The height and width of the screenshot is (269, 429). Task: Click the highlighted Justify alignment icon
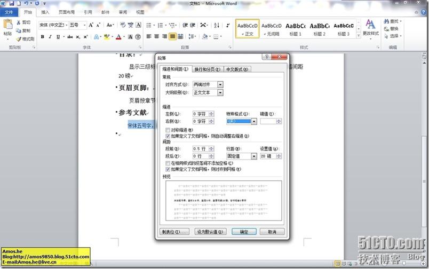click(172, 36)
